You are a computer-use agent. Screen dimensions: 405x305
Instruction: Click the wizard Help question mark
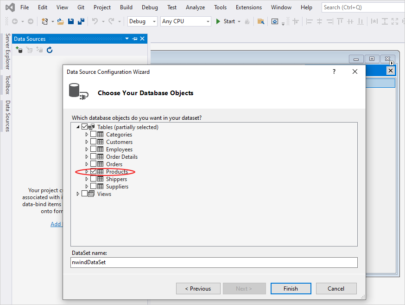click(334, 71)
